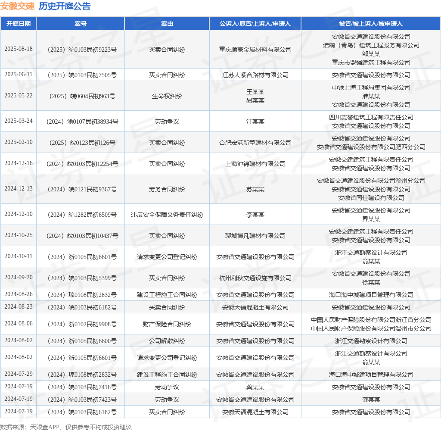Screen dimensions: 441x431
Task: Click the 数据来源 footer note
Action: pos(66,427)
